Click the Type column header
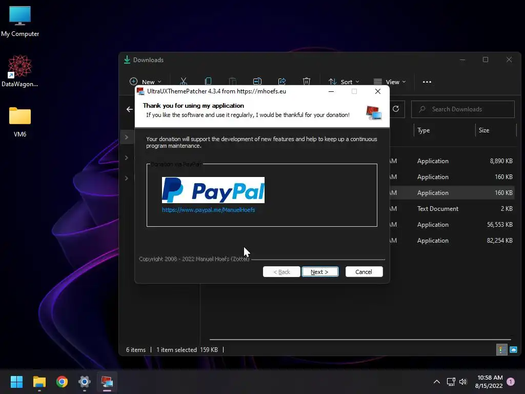Screen dimensions: 525x394 coord(423,130)
